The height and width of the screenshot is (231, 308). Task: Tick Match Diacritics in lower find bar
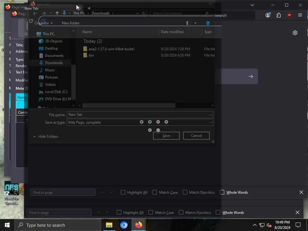pyautogui.click(x=181, y=212)
